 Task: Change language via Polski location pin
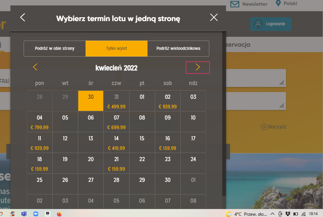coord(286,4)
